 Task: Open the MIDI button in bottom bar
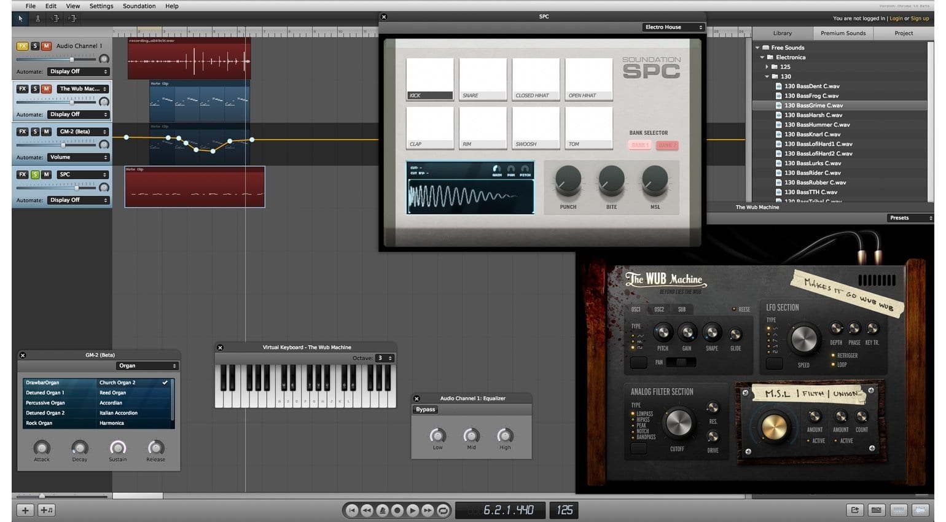[x=877, y=510]
